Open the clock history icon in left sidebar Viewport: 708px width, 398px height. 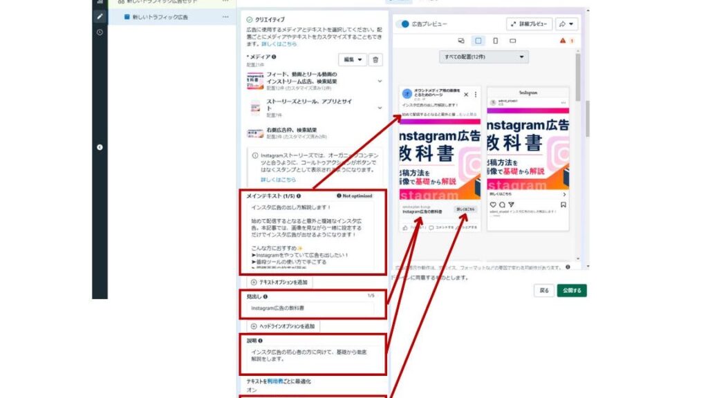100,32
